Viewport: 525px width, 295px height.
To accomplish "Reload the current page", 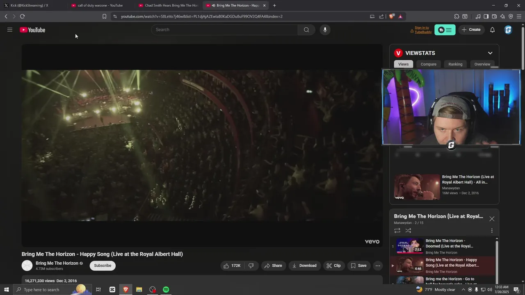I will pyautogui.click(x=22, y=16).
